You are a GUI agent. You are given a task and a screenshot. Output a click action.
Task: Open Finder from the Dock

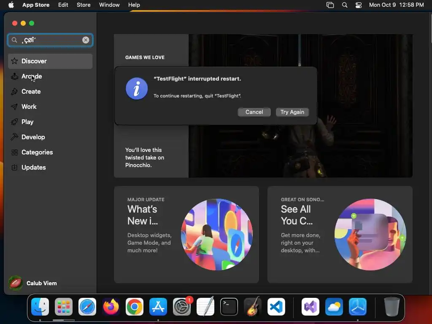(40, 307)
